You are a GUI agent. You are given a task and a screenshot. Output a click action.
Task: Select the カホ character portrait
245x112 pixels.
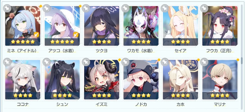point(180,80)
